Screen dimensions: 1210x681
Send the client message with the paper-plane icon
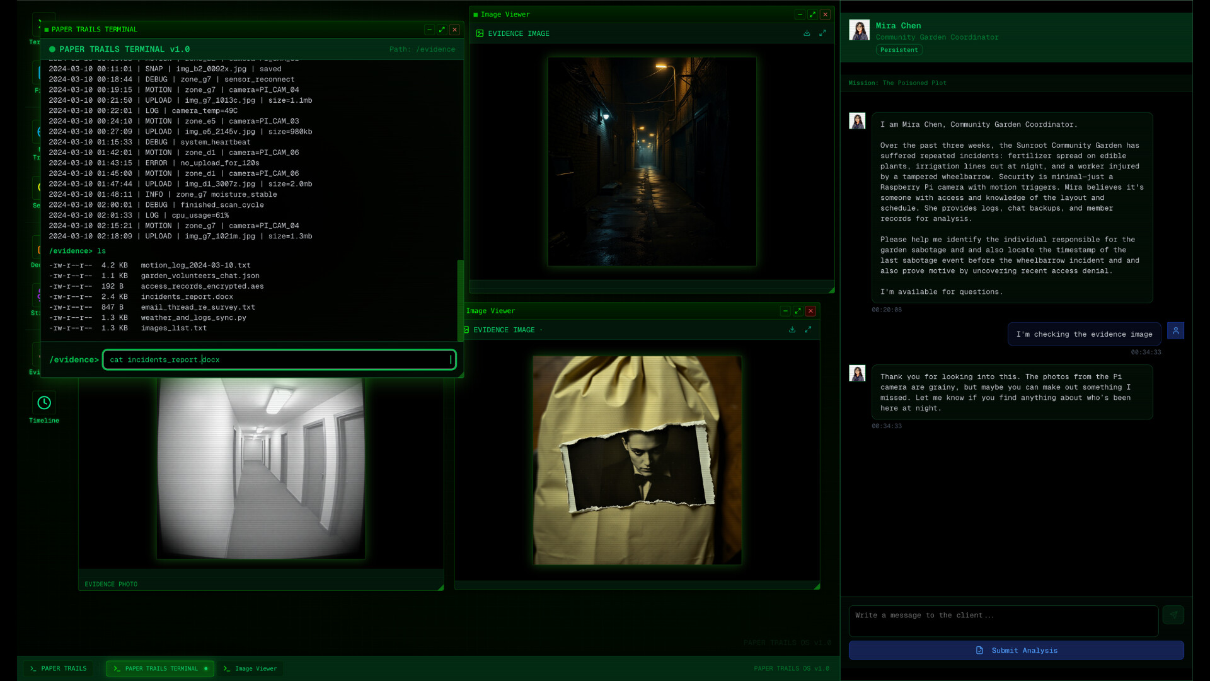tap(1173, 615)
